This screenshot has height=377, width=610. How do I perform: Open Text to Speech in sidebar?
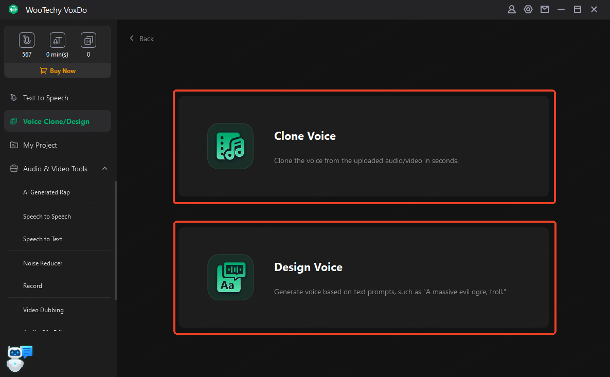click(x=45, y=98)
